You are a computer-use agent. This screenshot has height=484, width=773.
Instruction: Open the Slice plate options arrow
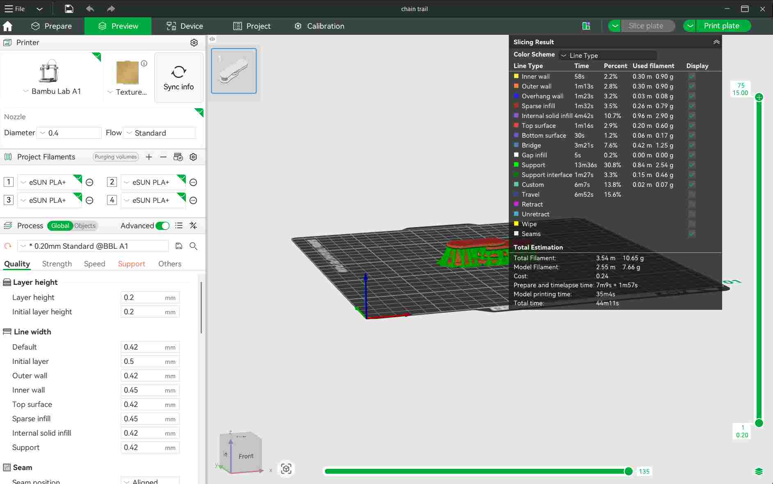pyautogui.click(x=615, y=26)
